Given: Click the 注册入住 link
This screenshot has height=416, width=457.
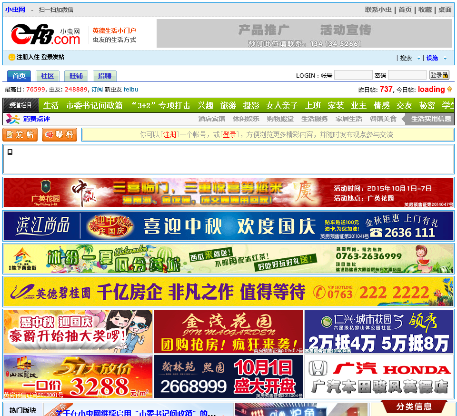Looking at the screenshot, I should tap(28, 57).
